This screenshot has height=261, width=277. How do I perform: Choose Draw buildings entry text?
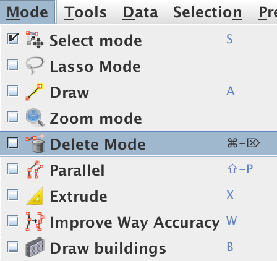coord(108,248)
